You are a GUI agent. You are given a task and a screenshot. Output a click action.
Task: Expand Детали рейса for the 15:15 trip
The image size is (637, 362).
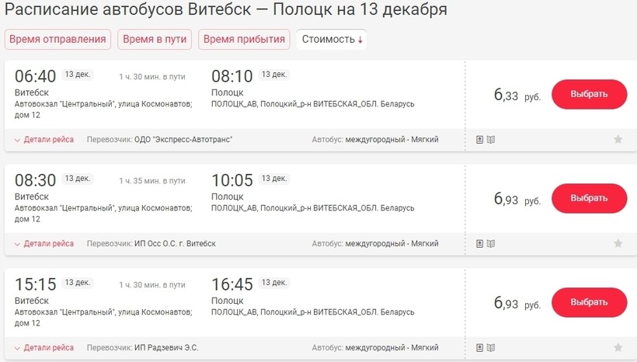[x=44, y=348]
